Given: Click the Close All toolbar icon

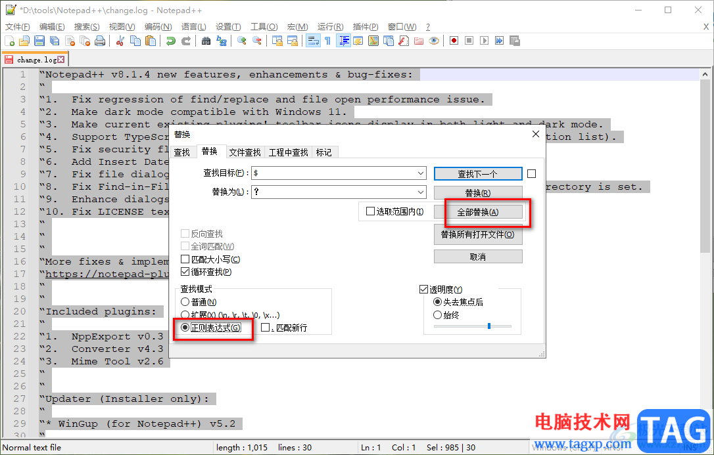Looking at the screenshot, I should coord(85,41).
